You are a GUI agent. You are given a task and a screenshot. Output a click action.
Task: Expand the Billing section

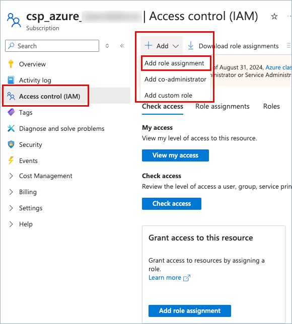point(11,192)
